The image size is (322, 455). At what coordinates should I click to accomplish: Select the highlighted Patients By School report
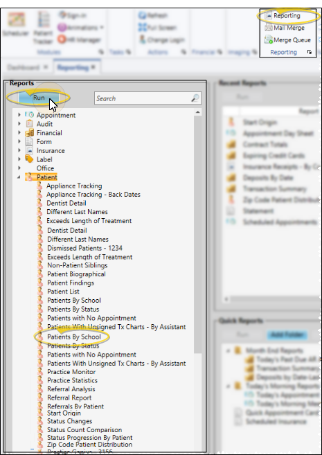74,337
